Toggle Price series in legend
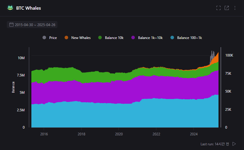This screenshot has width=244, height=150. pos(50,37)
